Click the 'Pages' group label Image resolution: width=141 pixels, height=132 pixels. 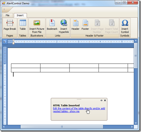click(10, 35)
